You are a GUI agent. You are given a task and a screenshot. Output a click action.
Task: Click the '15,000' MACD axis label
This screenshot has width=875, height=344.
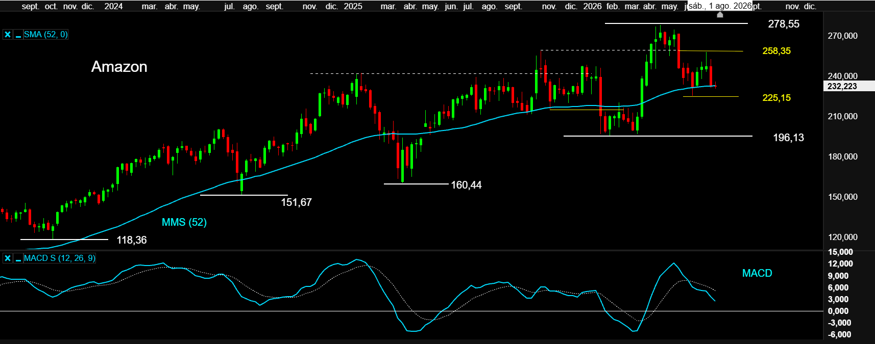(840, 252)
